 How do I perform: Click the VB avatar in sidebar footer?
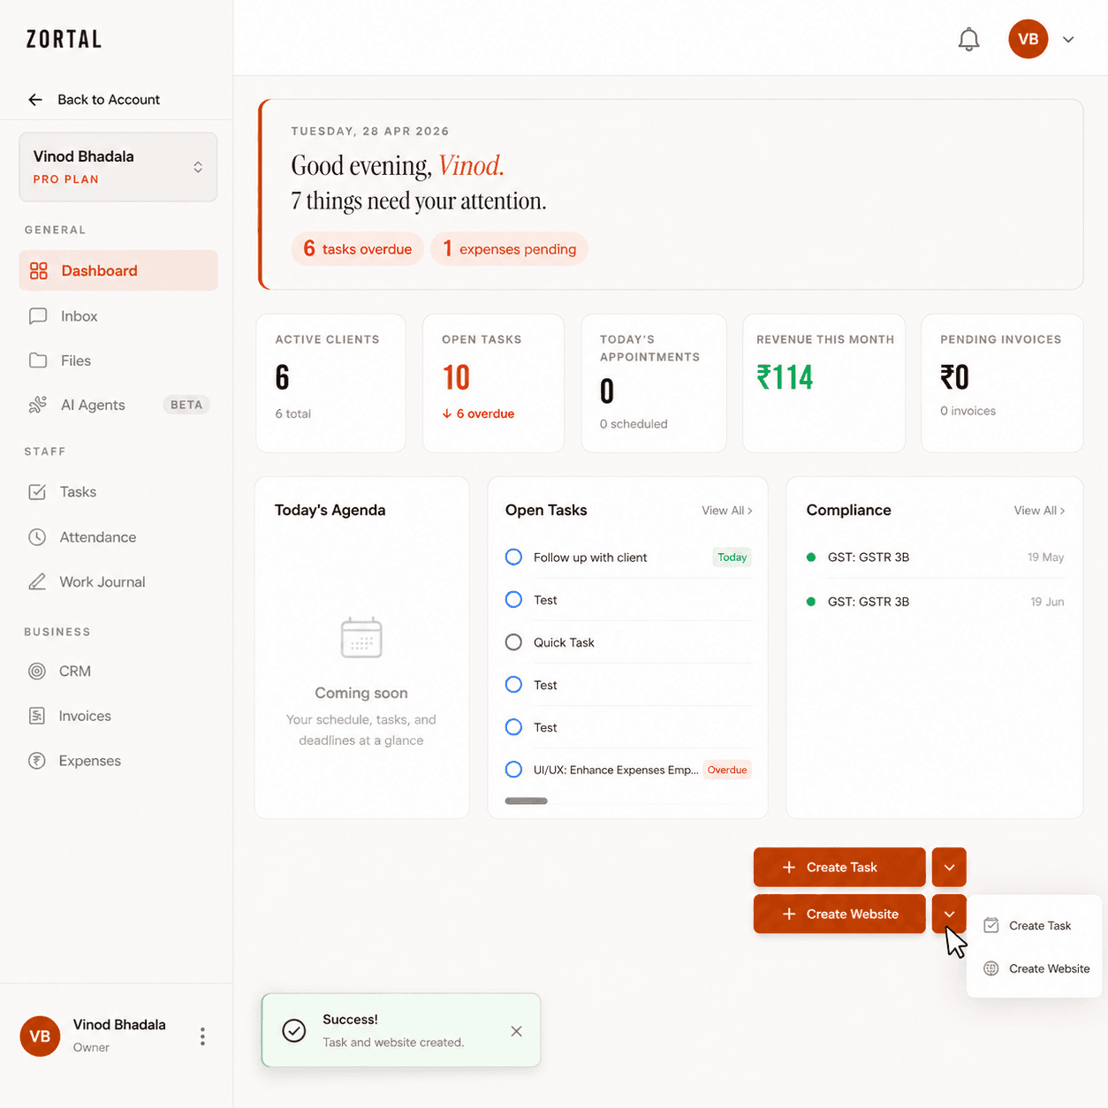coord(40,1036)
